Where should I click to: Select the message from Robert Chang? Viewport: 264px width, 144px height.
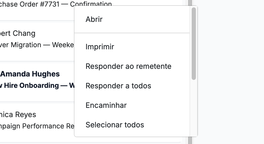click(x=18, y=33)
